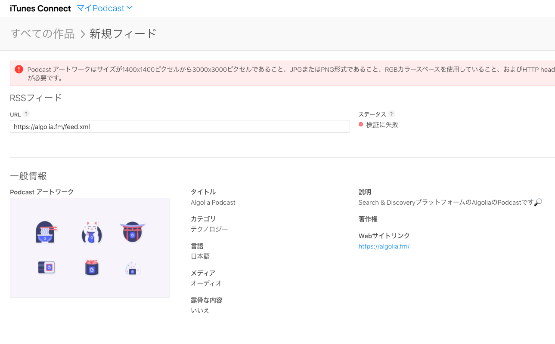The image size is (555, 344).
Task: Click the red error alert icon
Action: pyautogui.click(x=19, y=69)
